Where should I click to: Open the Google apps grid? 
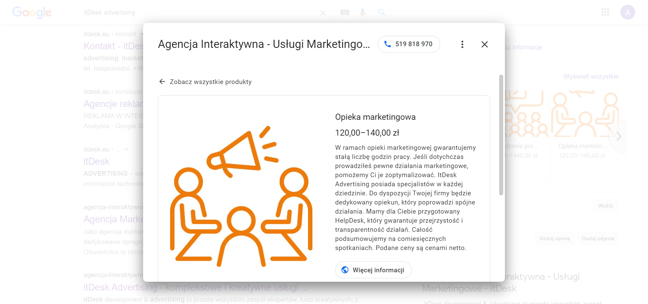click(605, 12)
